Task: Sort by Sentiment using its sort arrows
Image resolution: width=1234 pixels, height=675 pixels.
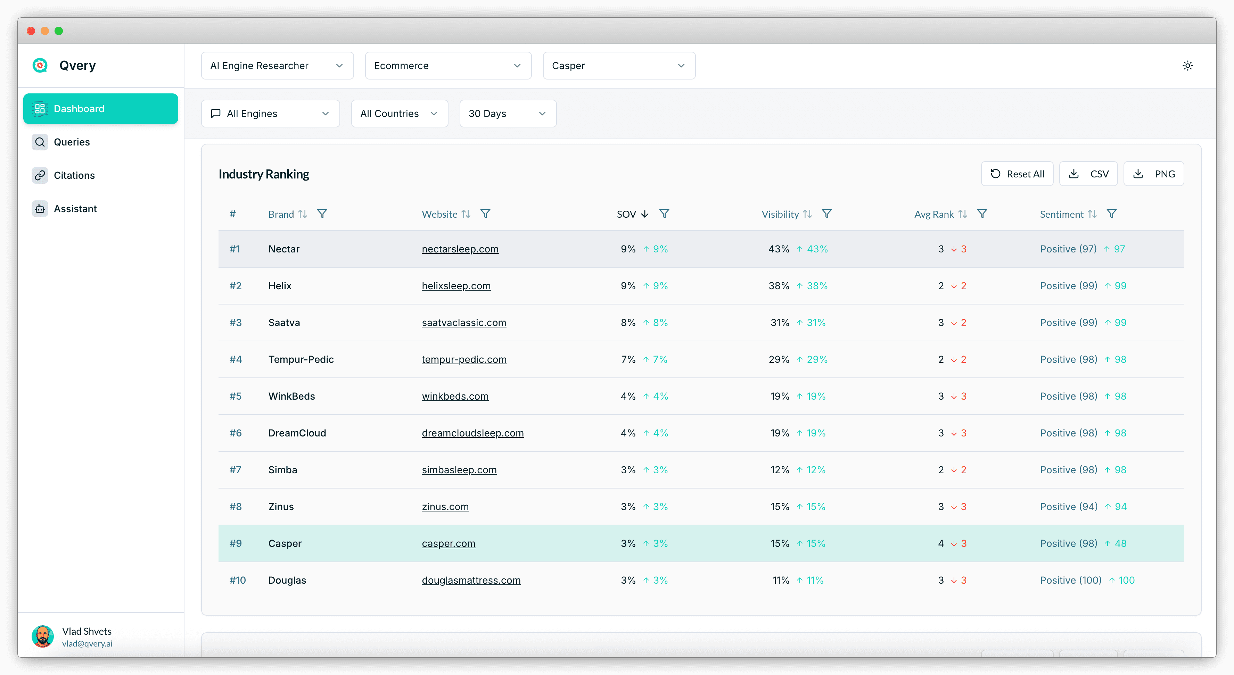Action: tap(1092, 214)
